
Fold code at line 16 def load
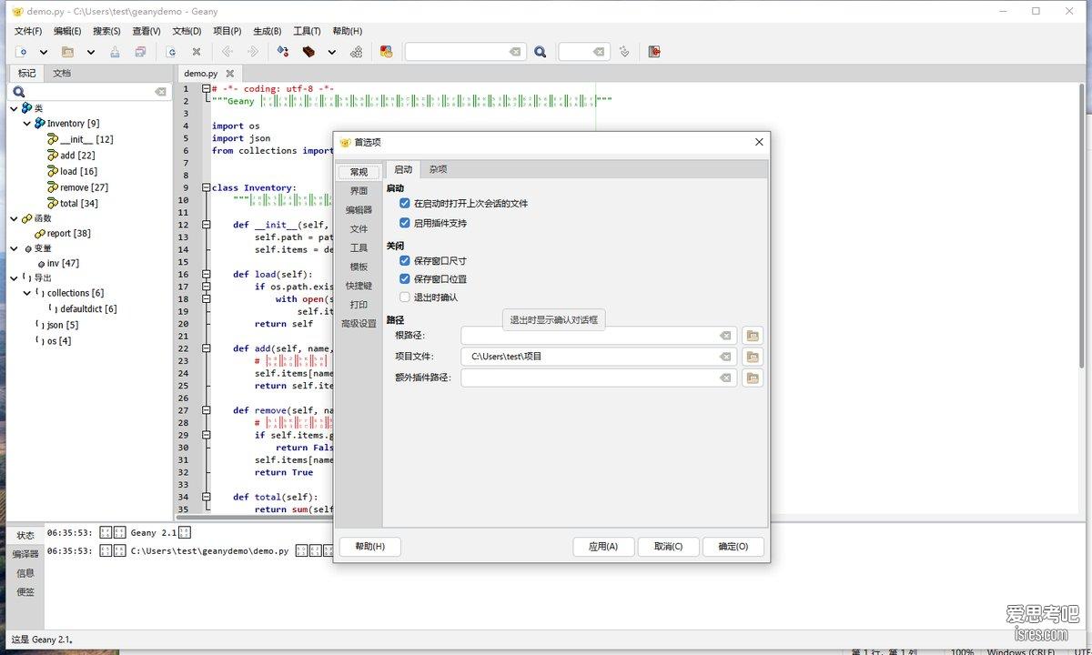coord(207,275)
